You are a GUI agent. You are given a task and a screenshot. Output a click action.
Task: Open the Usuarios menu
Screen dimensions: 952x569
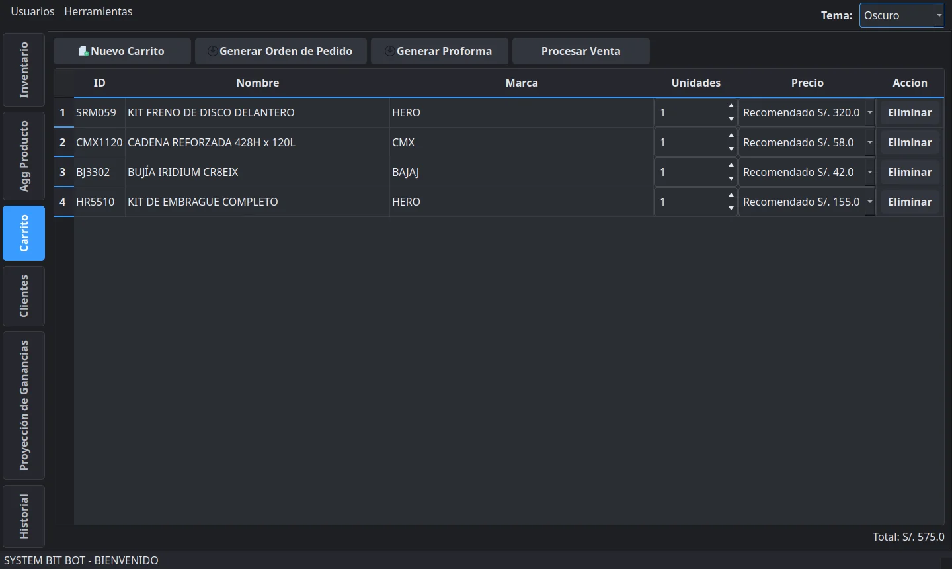(x=32, y=11)
